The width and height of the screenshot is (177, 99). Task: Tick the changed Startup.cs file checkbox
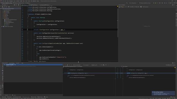point(7,66)
